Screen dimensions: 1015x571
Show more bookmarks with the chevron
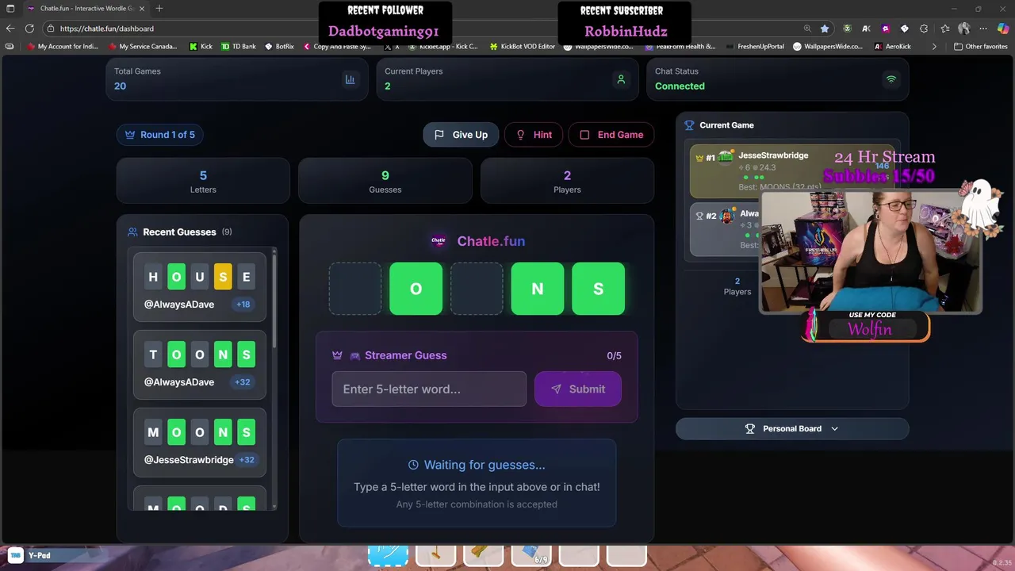coord(934,46)
